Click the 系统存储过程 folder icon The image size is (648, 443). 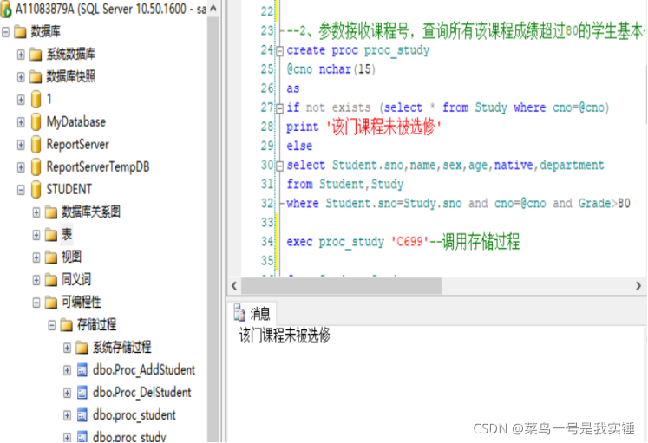(82, 348)
